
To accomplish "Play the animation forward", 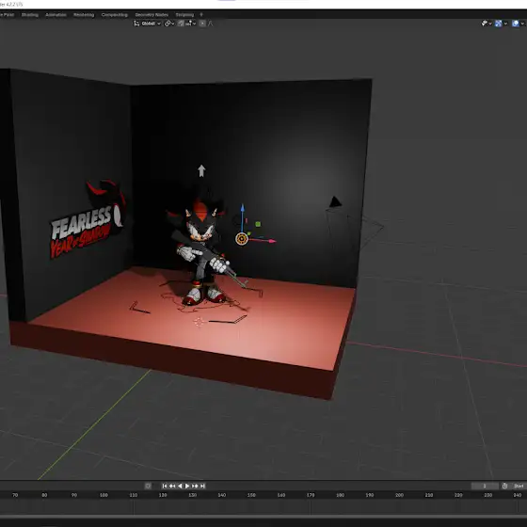I will click(x=187, y=486).
